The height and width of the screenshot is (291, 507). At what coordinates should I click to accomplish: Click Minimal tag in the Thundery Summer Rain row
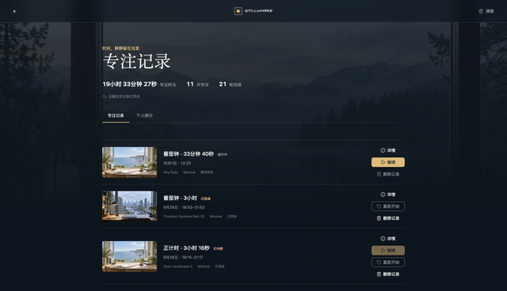point(215,217)
